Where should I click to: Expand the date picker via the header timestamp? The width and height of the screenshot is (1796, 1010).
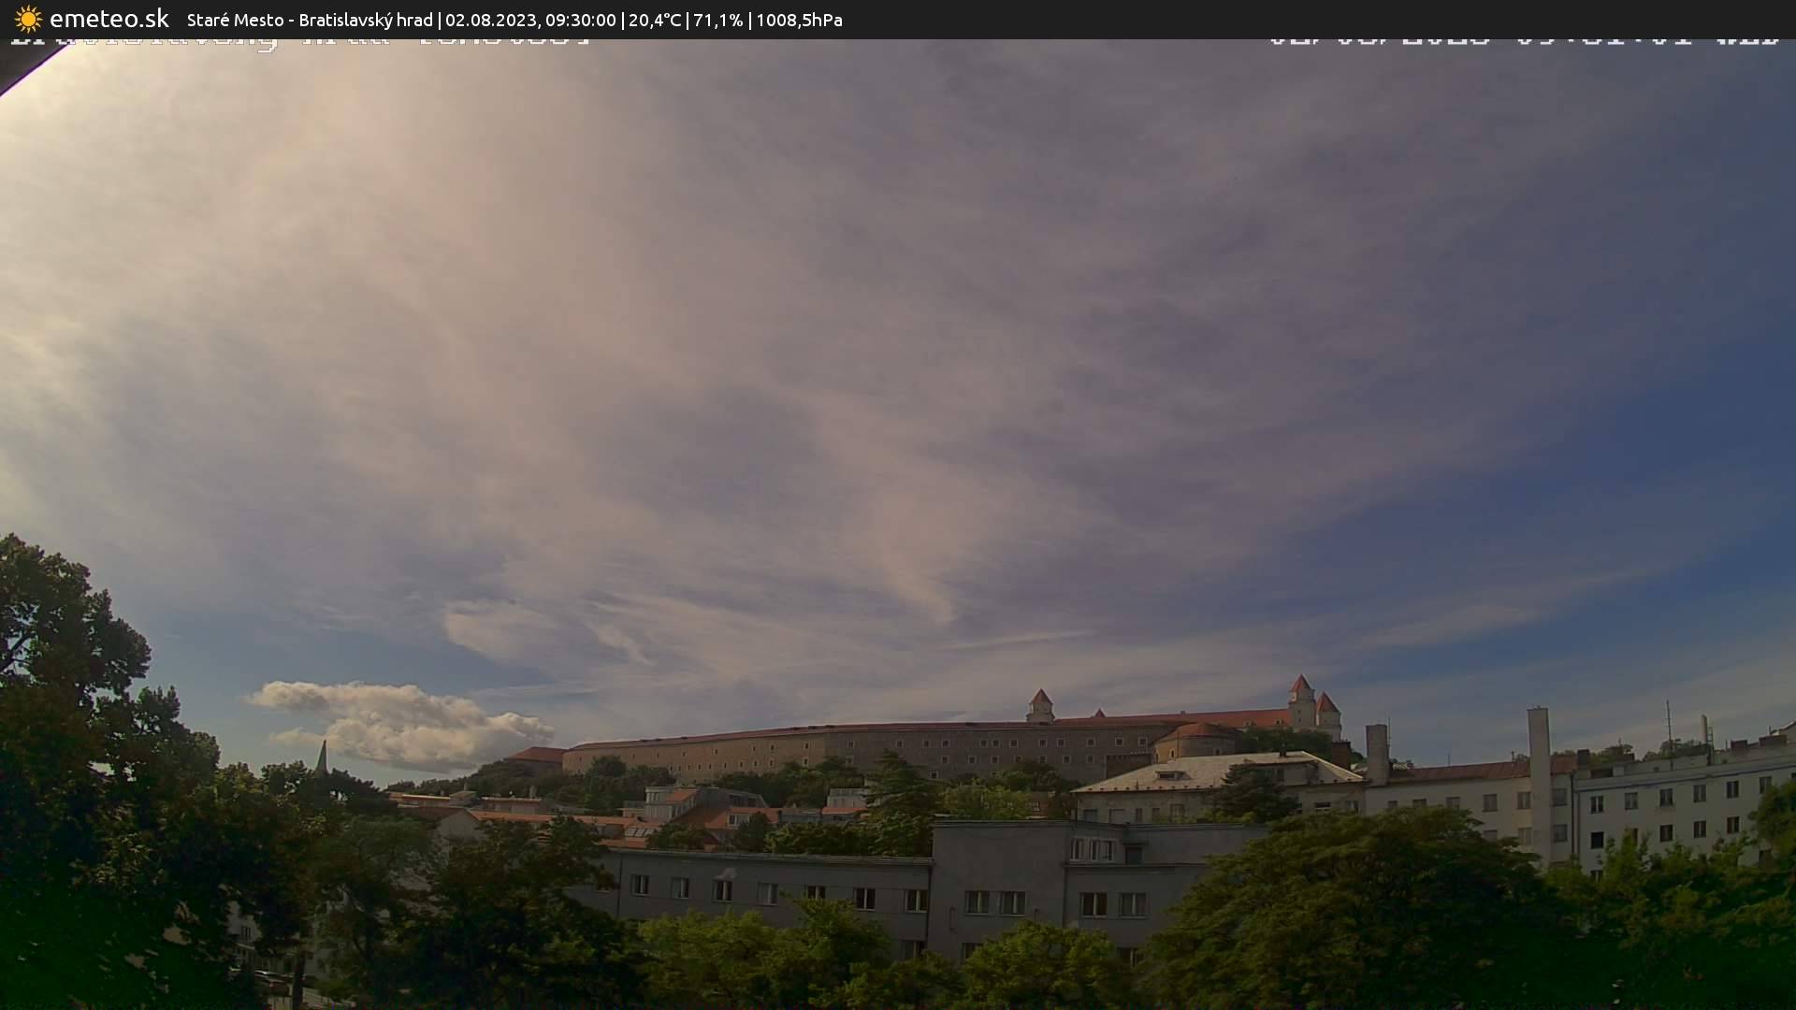point(530,19)
